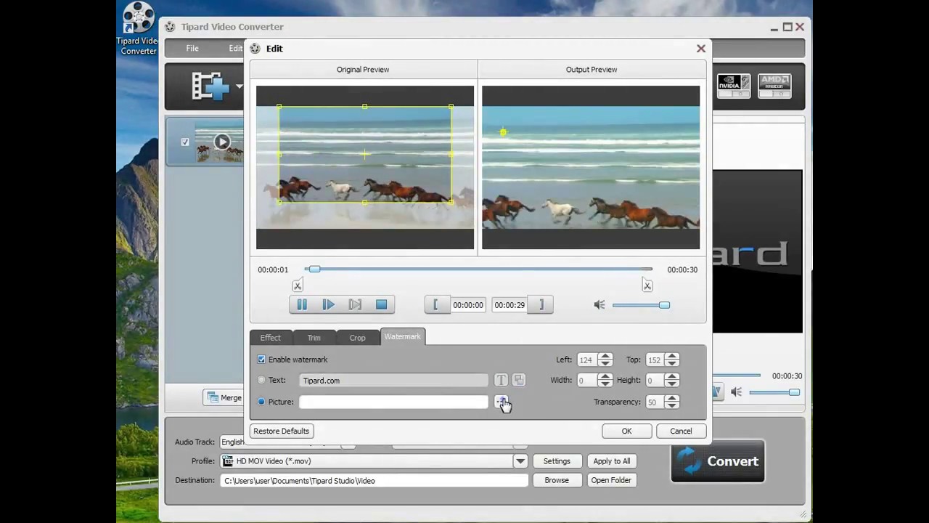Viewport: 929px width, 523px height.
Task: Select the Watermark tab
Action: point(402,337)
